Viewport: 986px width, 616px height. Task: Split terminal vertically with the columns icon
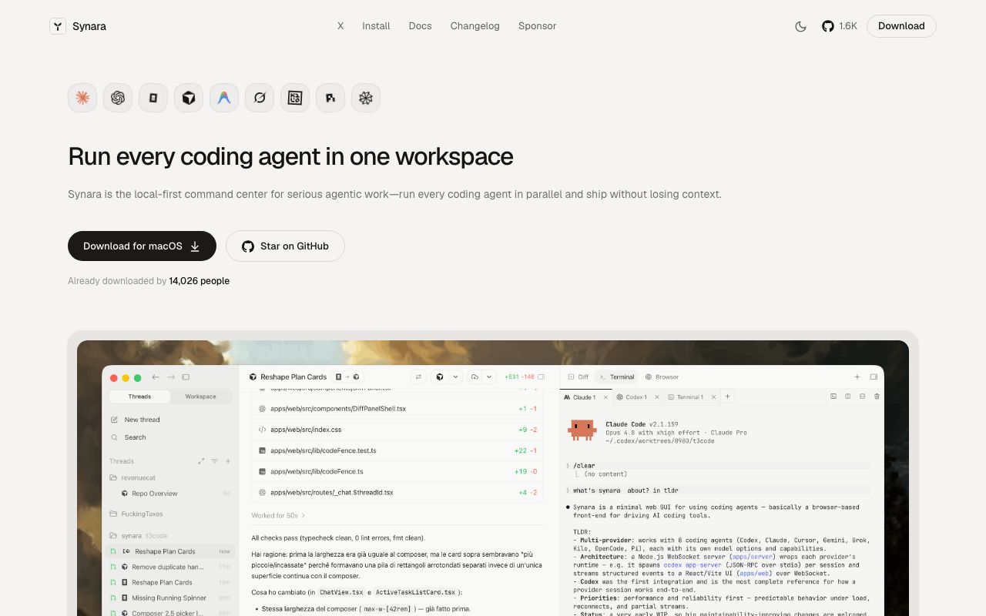click(x=848, y=397)
